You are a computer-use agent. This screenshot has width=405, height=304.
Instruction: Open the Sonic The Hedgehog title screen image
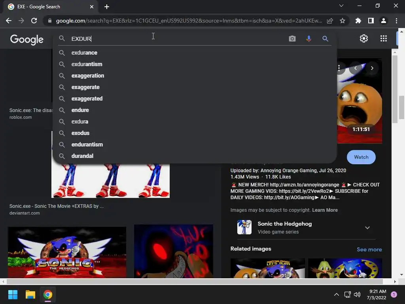point(67,252)
